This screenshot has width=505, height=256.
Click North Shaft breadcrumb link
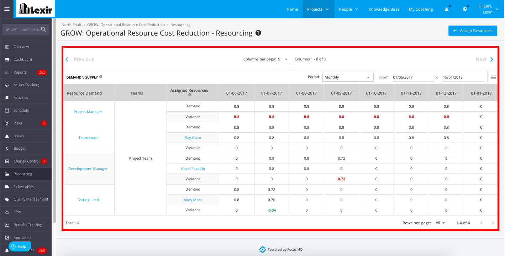coord(72,25)
